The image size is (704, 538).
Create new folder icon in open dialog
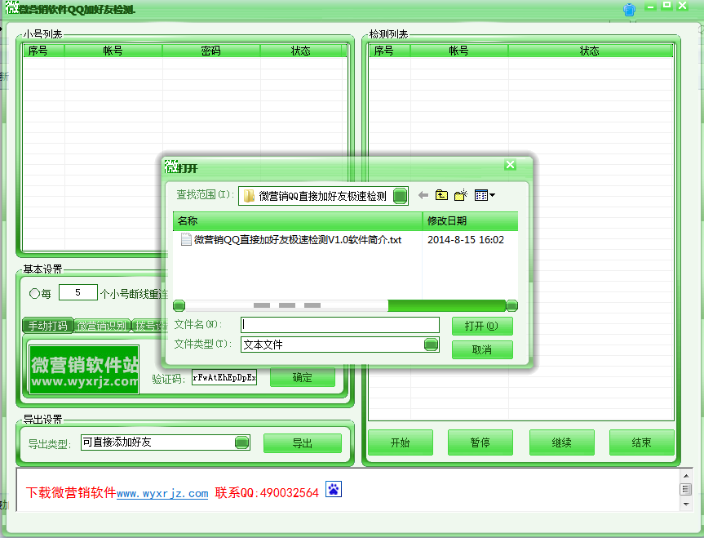point(461,195)
